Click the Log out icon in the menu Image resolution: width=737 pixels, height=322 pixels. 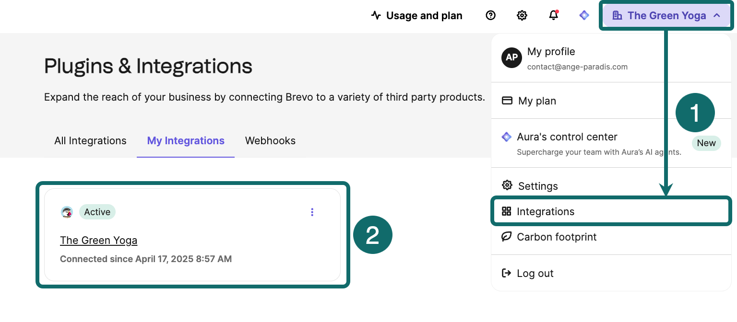507,273
